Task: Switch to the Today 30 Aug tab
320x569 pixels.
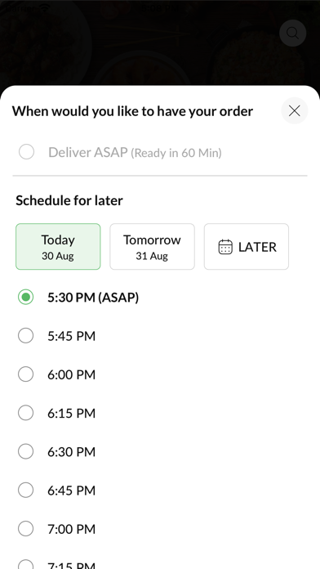Action: click(x=58, y=247)
